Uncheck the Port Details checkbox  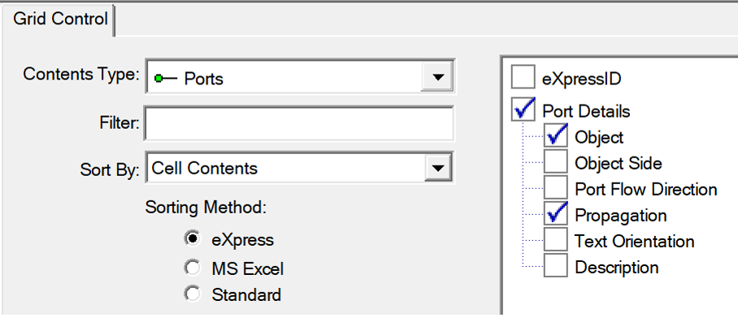(x=523, y=109)
